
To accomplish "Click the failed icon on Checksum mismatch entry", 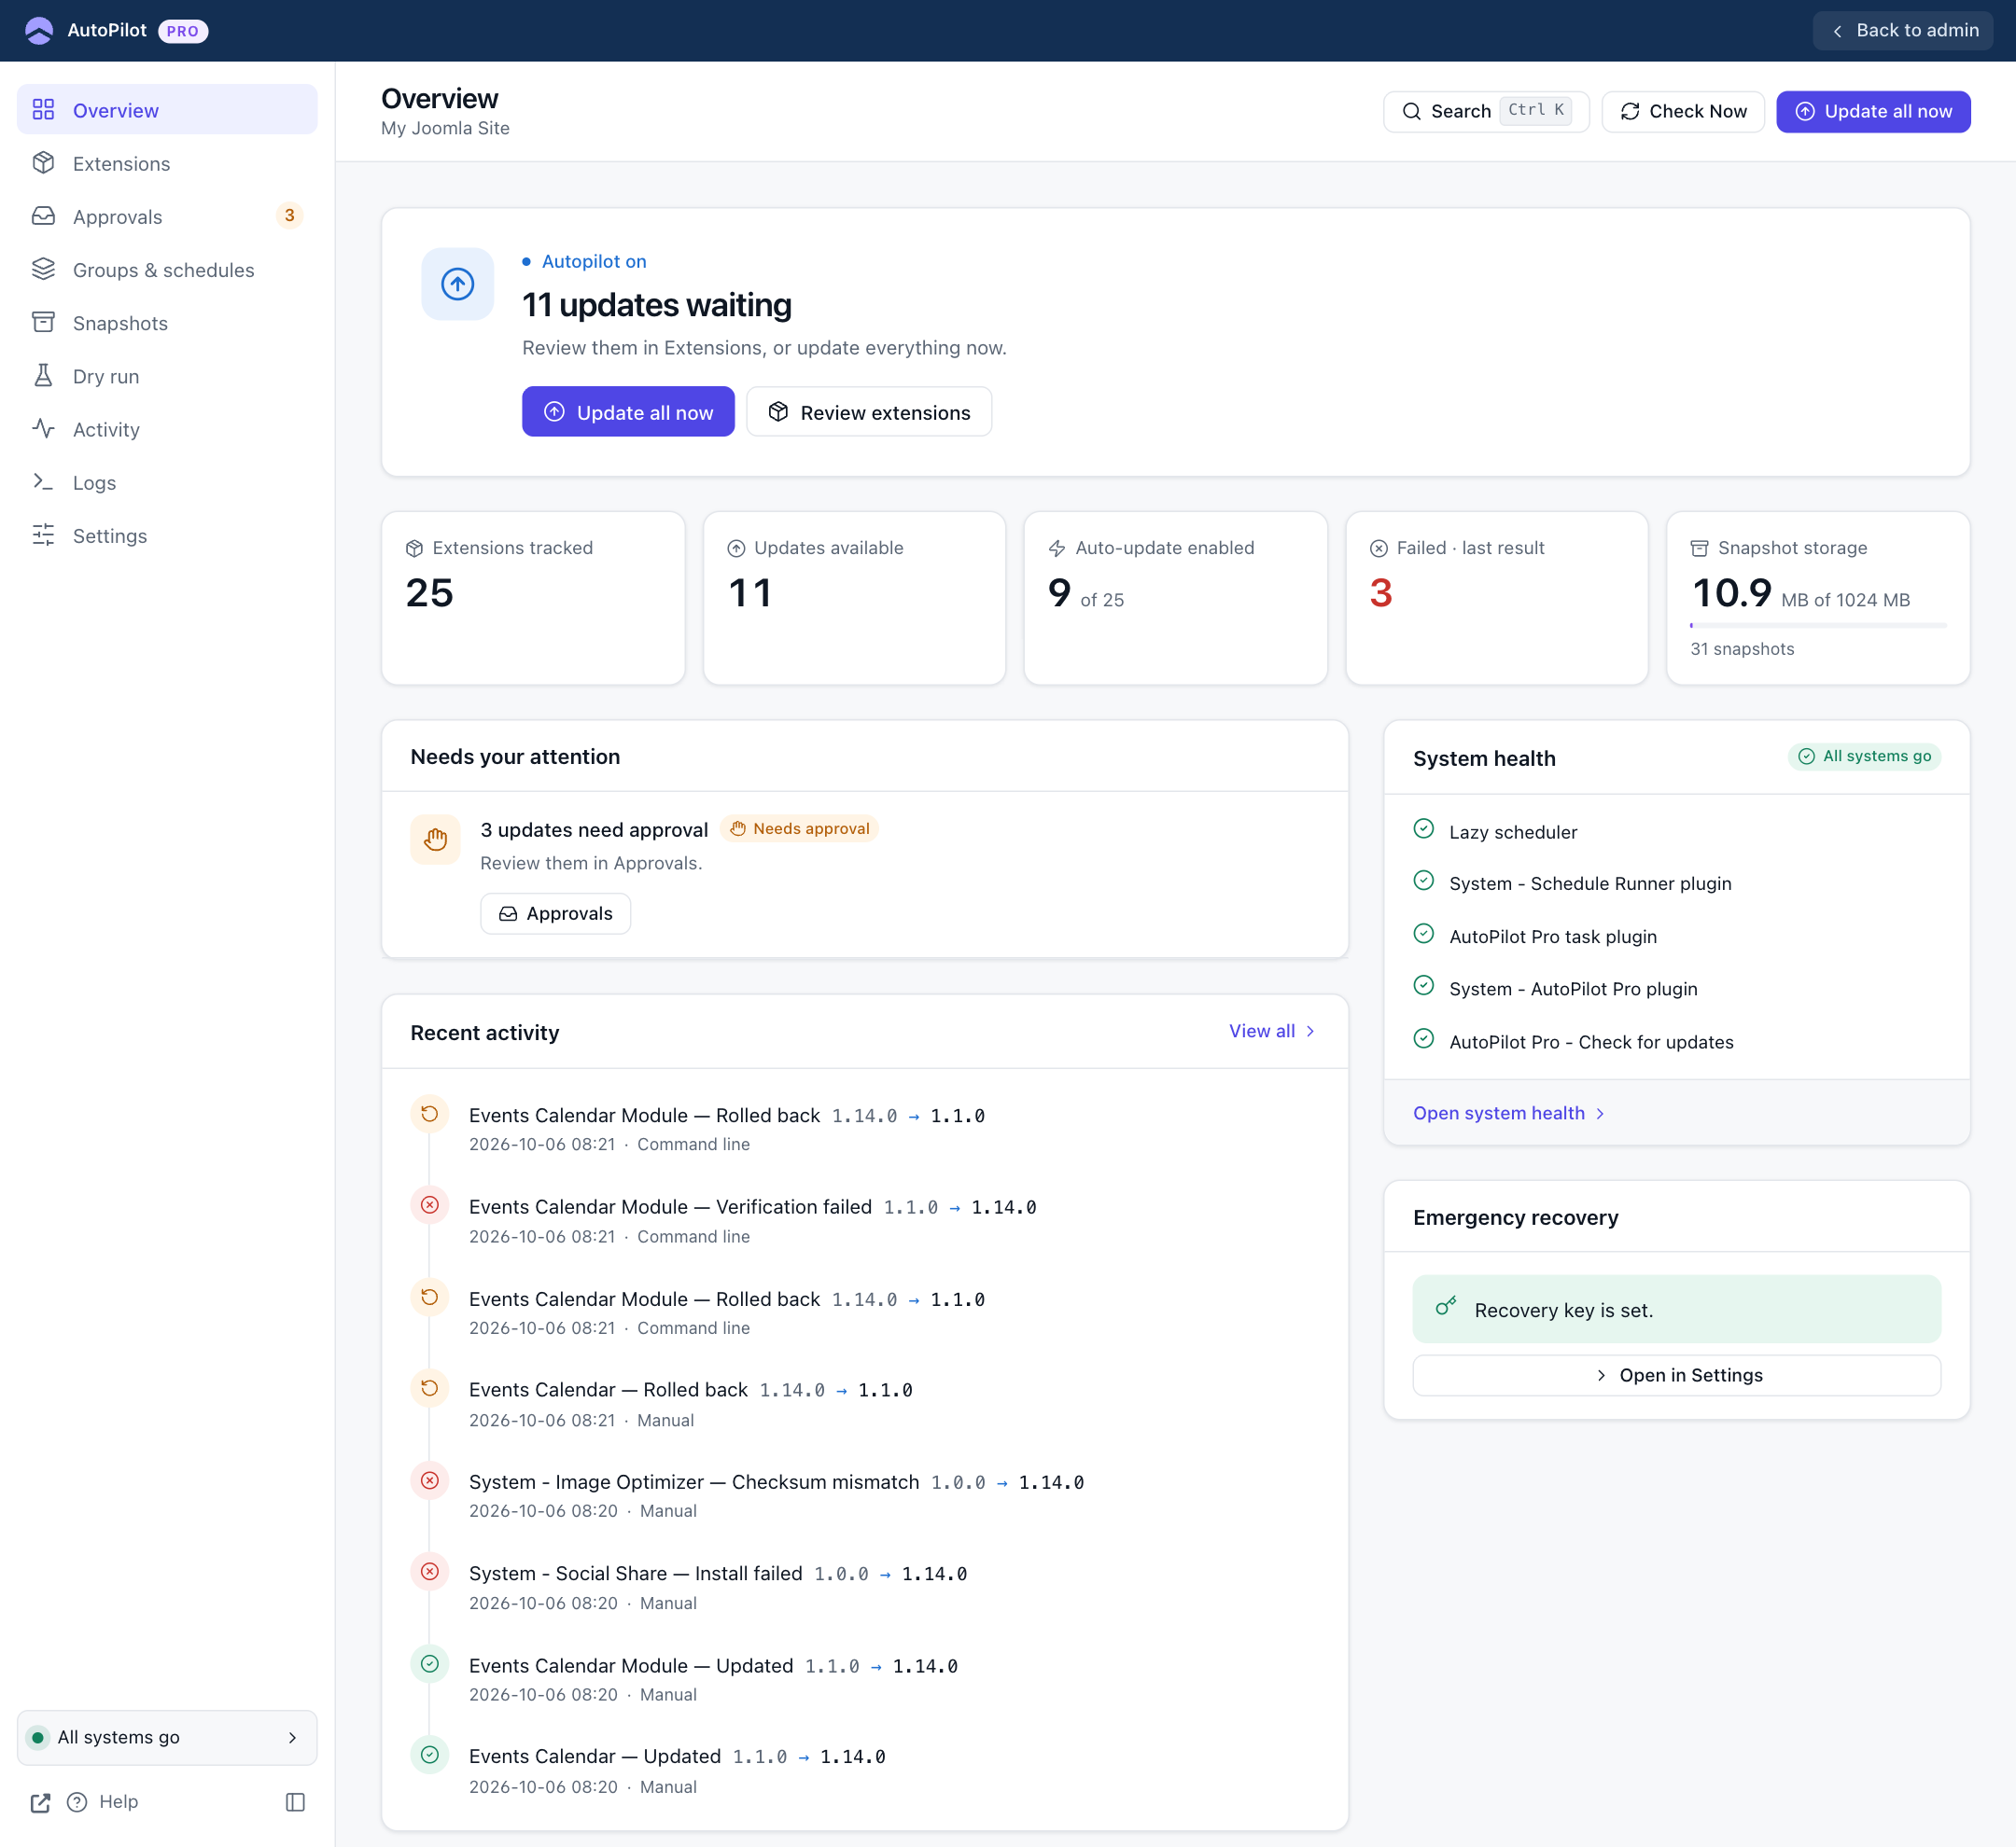I will pyautogui.click(x=429, y=1480).
